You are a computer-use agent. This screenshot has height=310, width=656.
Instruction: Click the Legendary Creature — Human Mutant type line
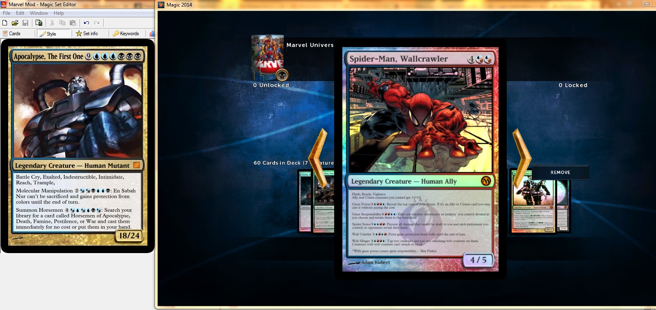tap(72, 165)
